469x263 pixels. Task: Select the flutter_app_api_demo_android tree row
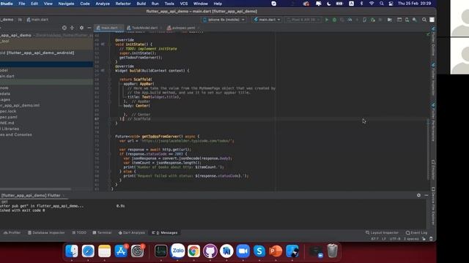click(46, 53)
